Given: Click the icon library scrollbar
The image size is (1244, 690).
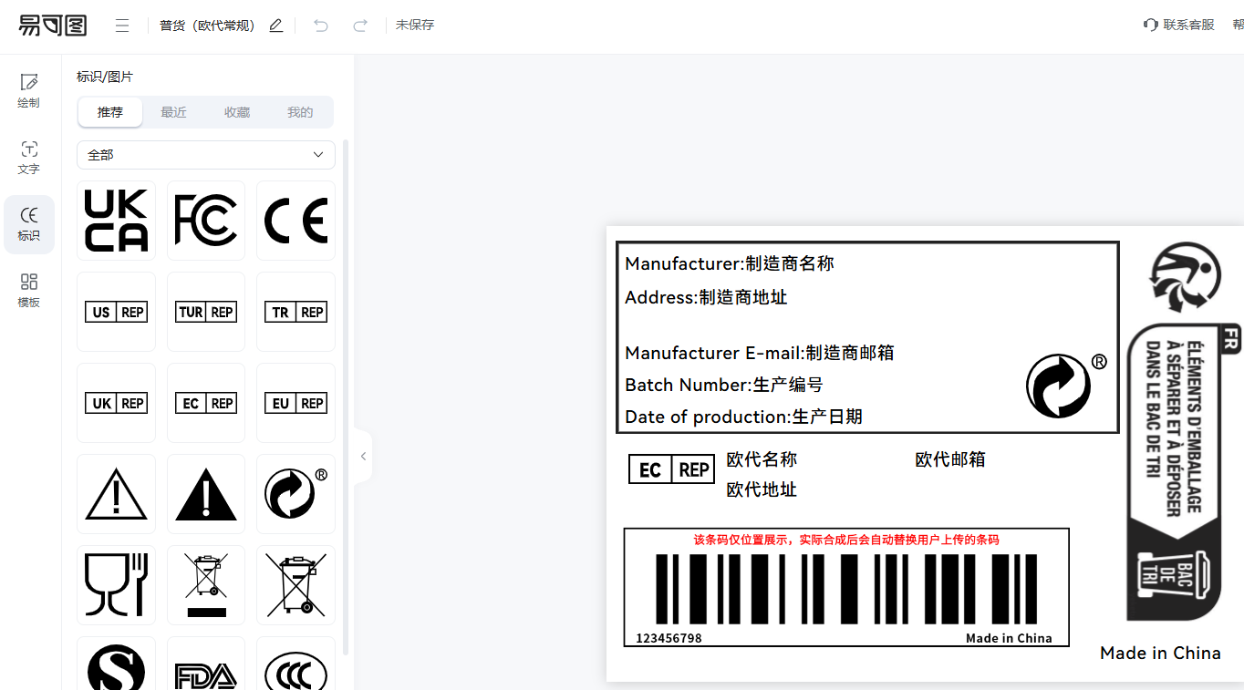Looking at the screenshot, I should pyautogui.click(x=346, y=396).
